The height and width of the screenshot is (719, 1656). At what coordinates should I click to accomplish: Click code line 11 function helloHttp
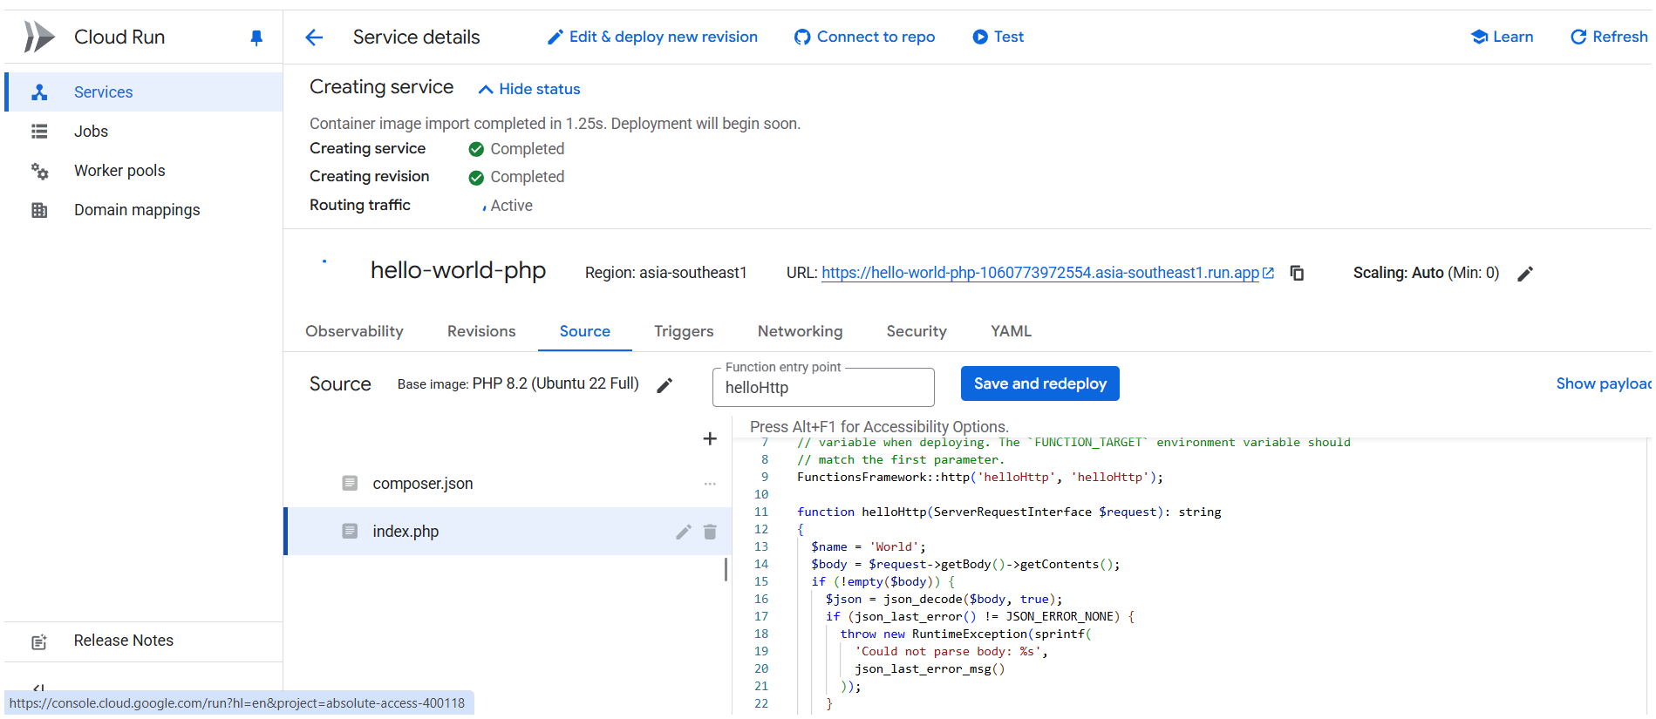[x=1009, y=512]
